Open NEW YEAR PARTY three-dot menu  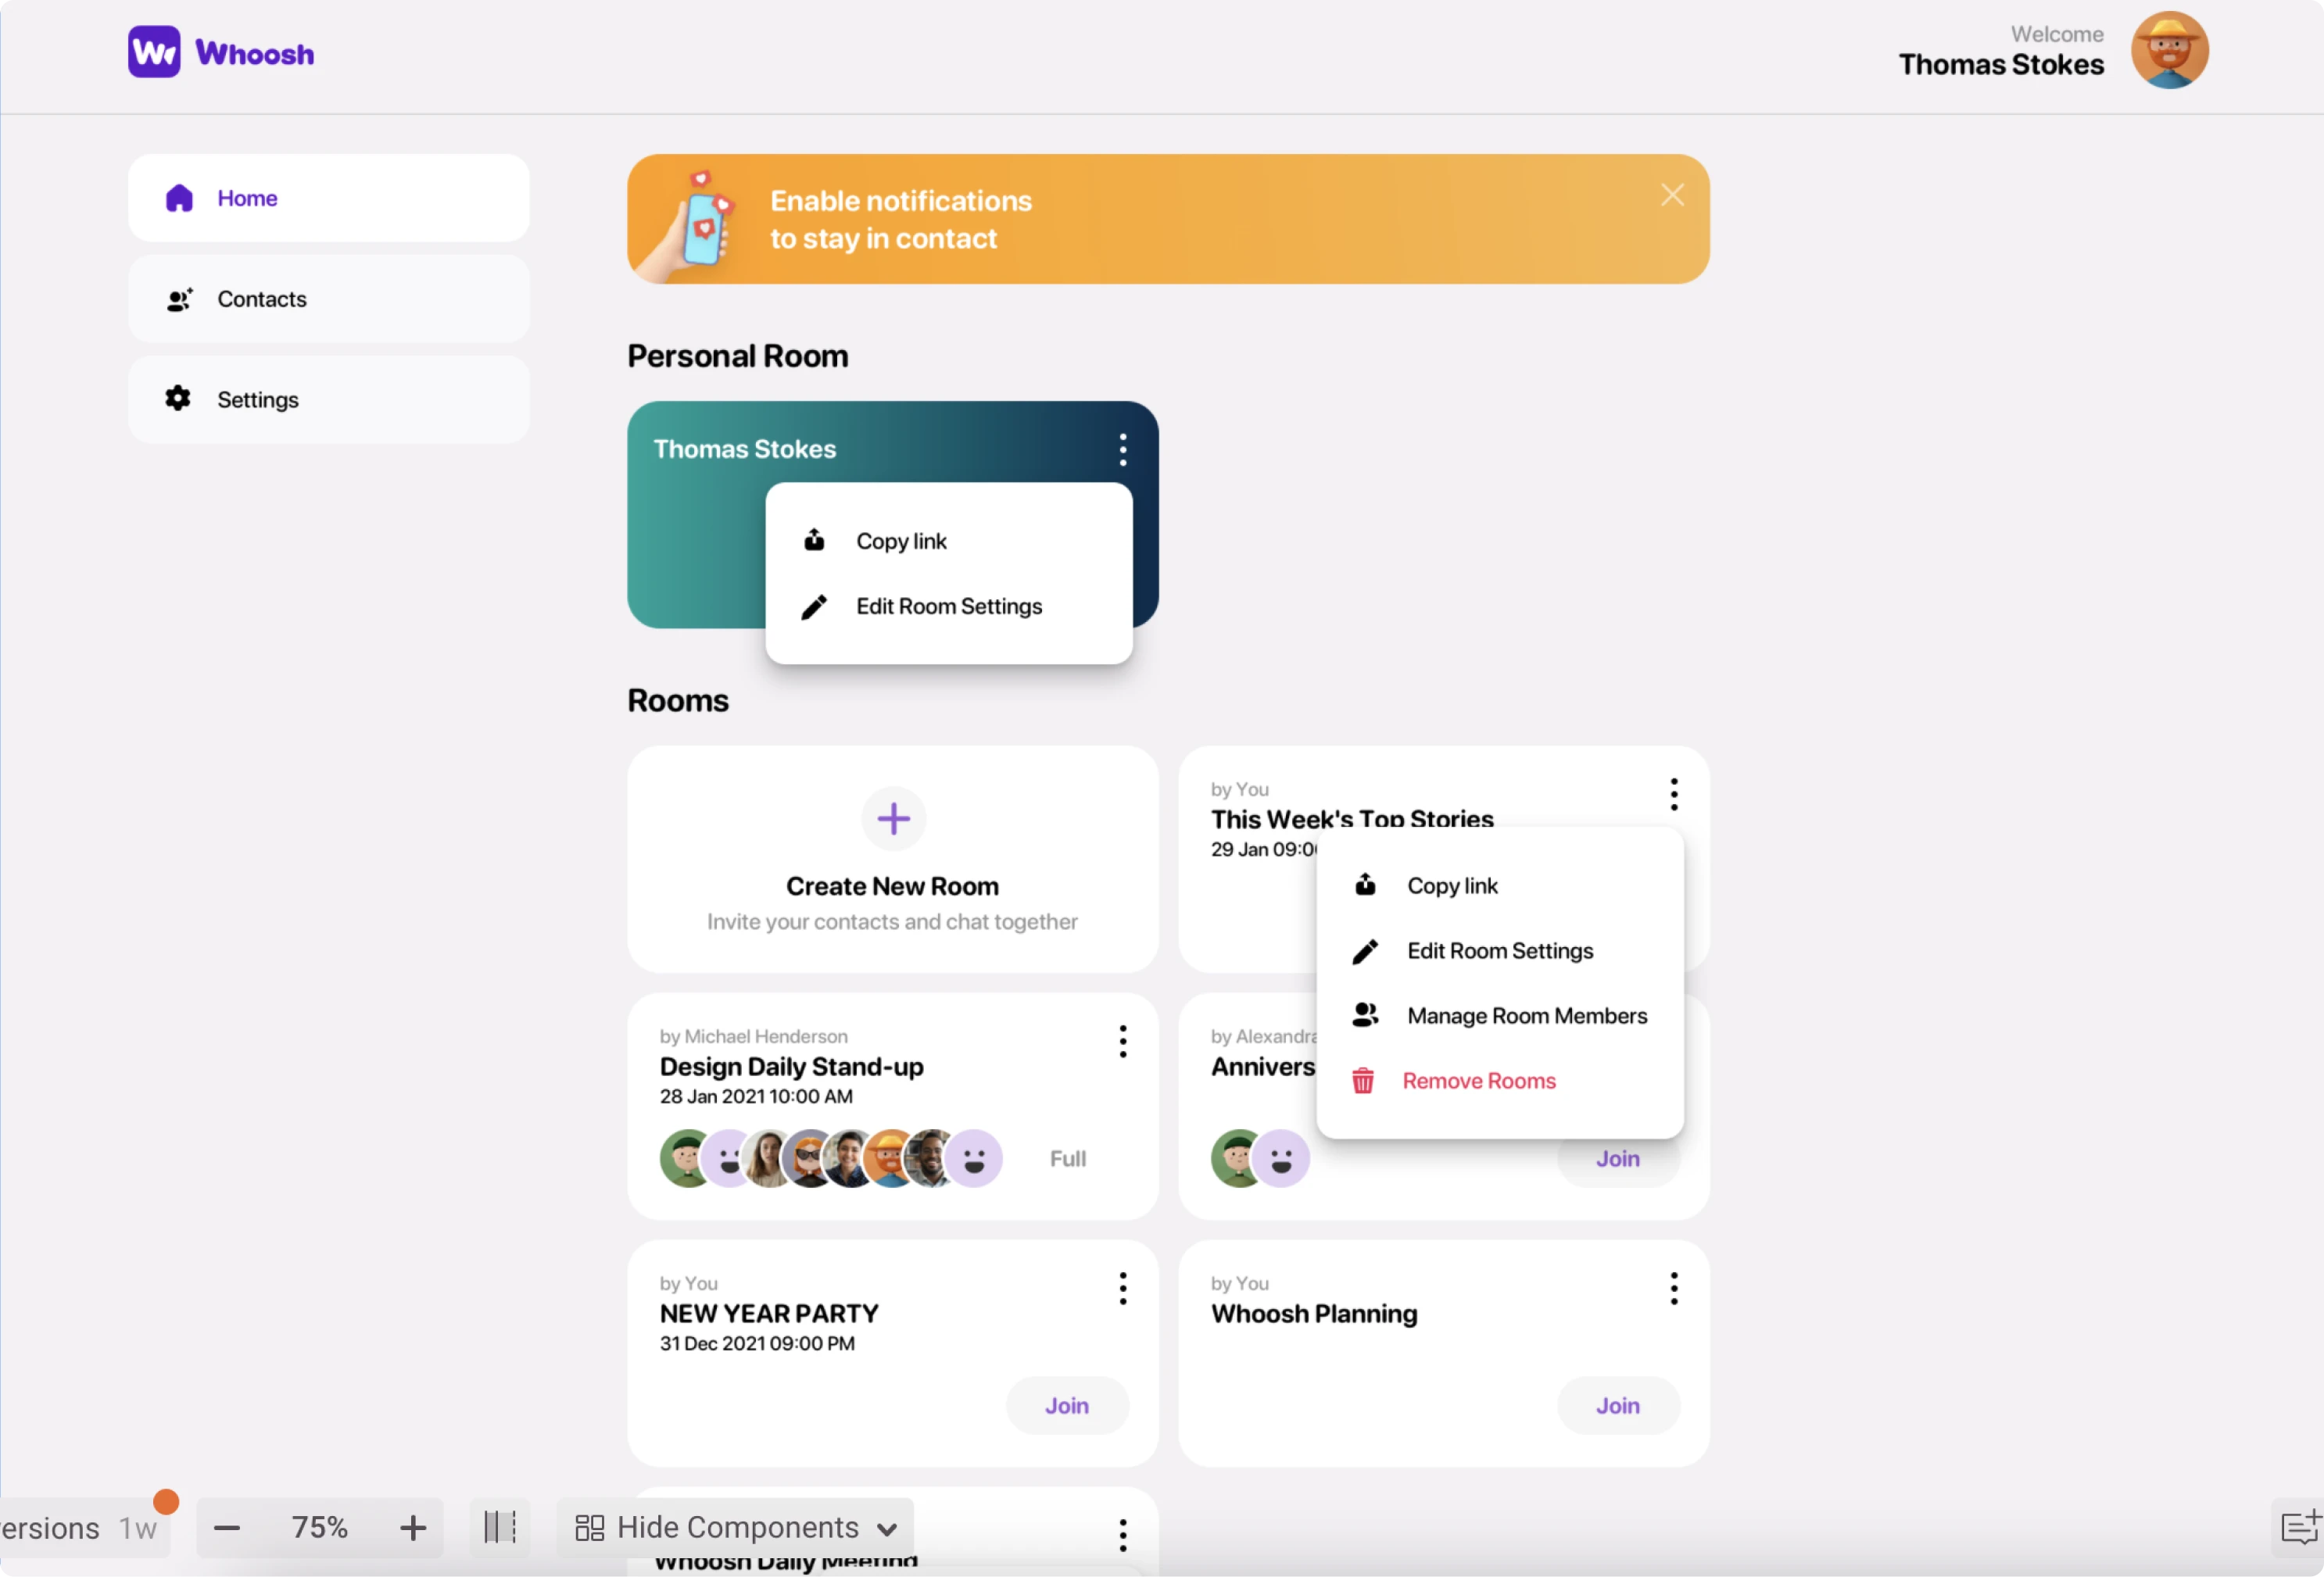point(1122,1289)
